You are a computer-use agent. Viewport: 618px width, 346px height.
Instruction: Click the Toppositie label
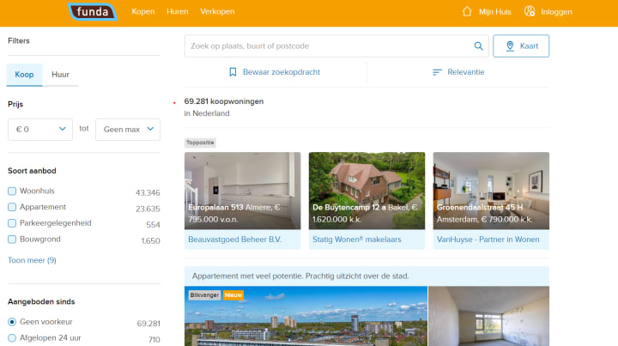coord(200,143)
